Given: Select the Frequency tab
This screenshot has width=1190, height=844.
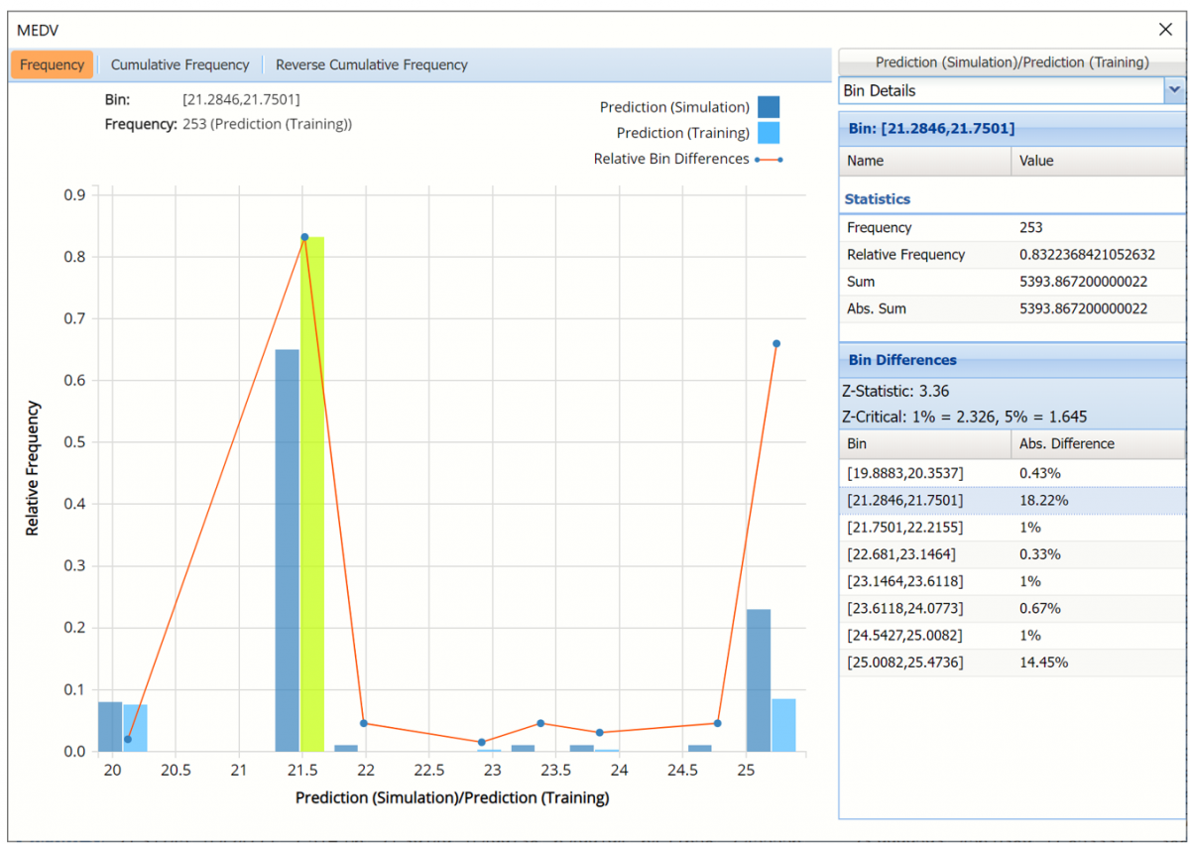Looking at the screenshot, I should [53, 64].
